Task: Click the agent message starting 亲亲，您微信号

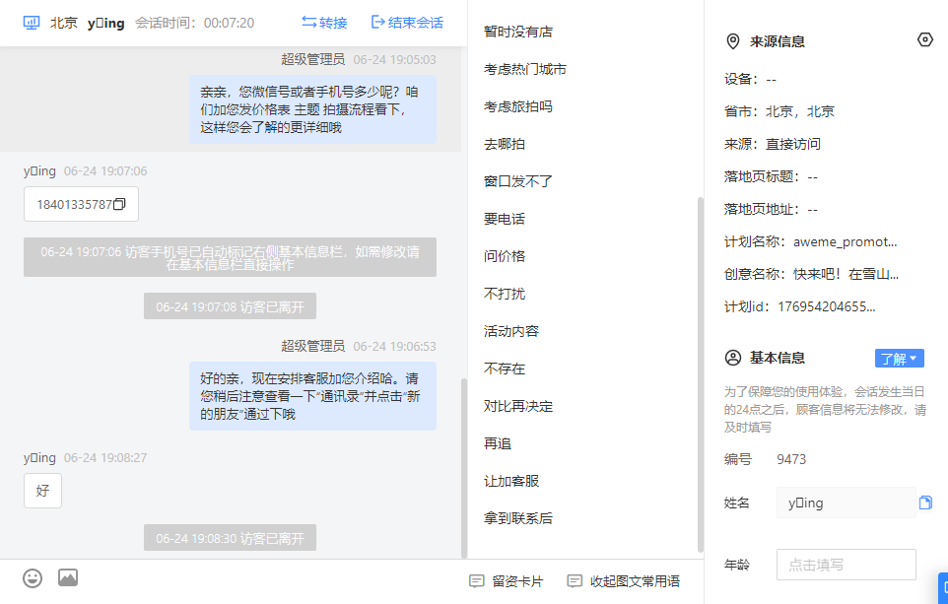Action: coord(312,109)
